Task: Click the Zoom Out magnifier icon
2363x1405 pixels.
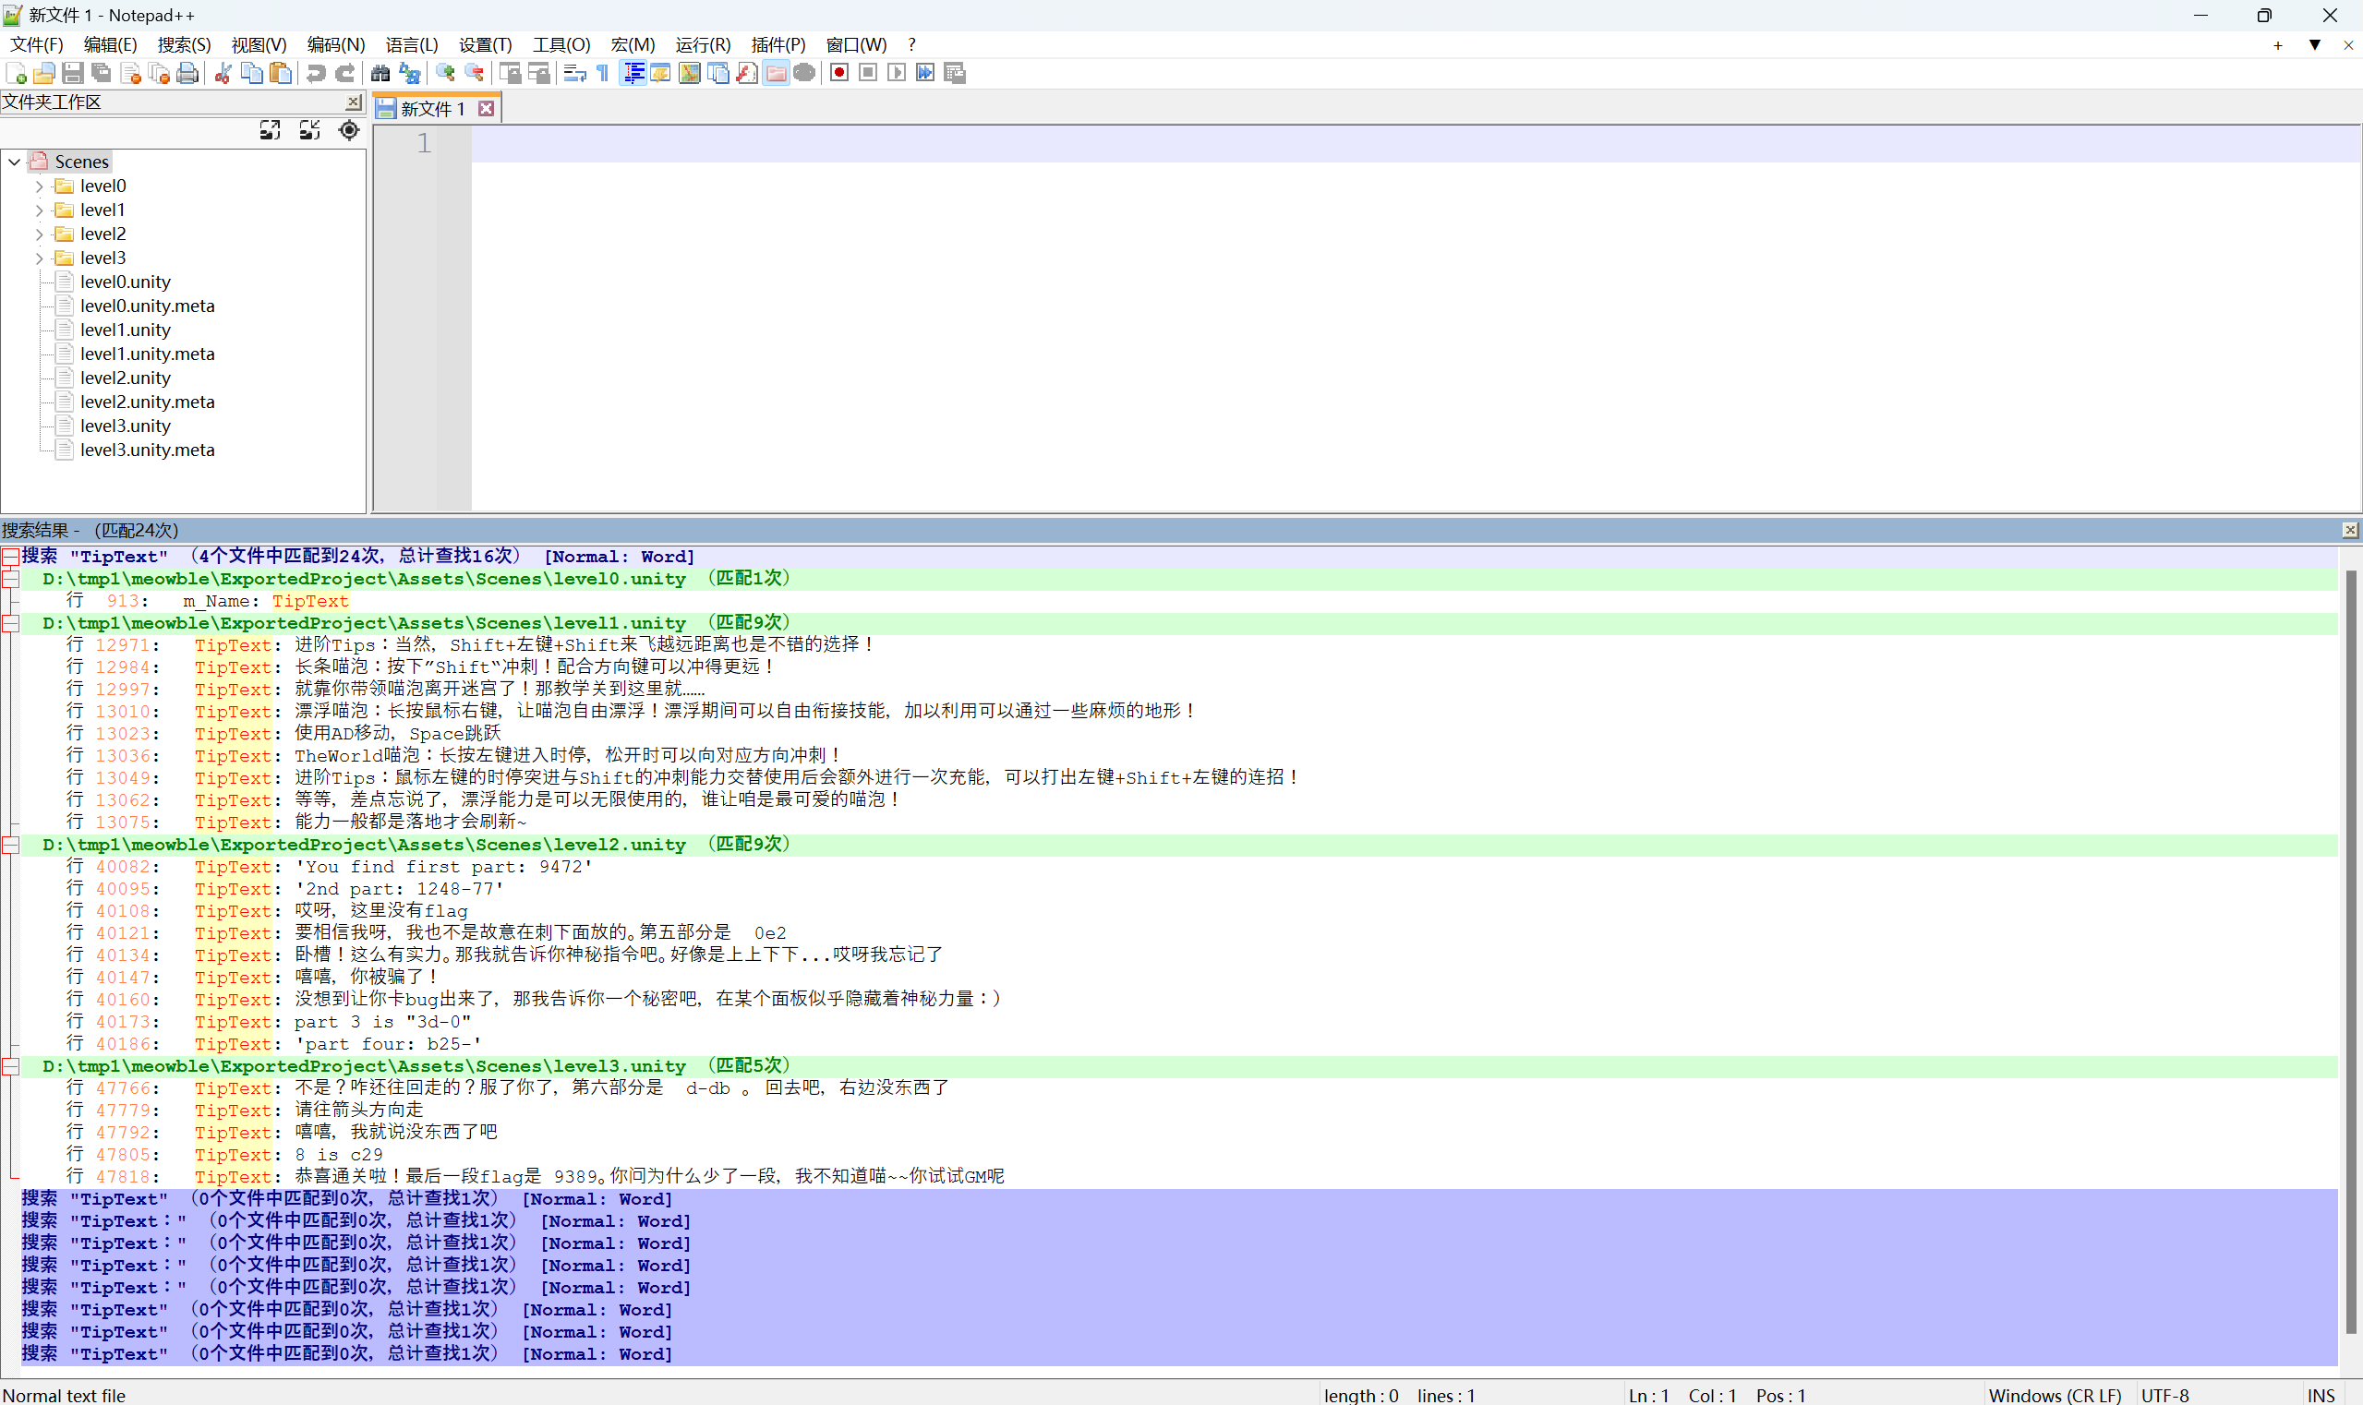Action: (x=474, y=73)
